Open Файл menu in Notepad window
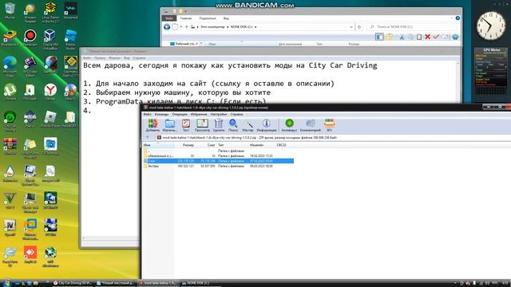 87,58
